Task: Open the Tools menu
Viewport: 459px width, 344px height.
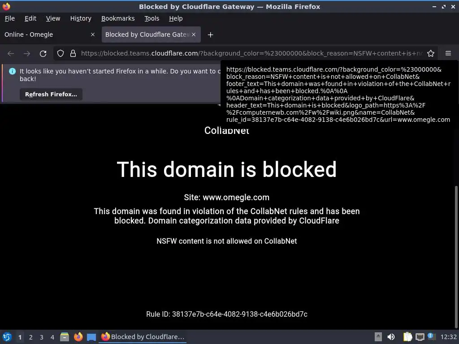Action: (152, 18)
